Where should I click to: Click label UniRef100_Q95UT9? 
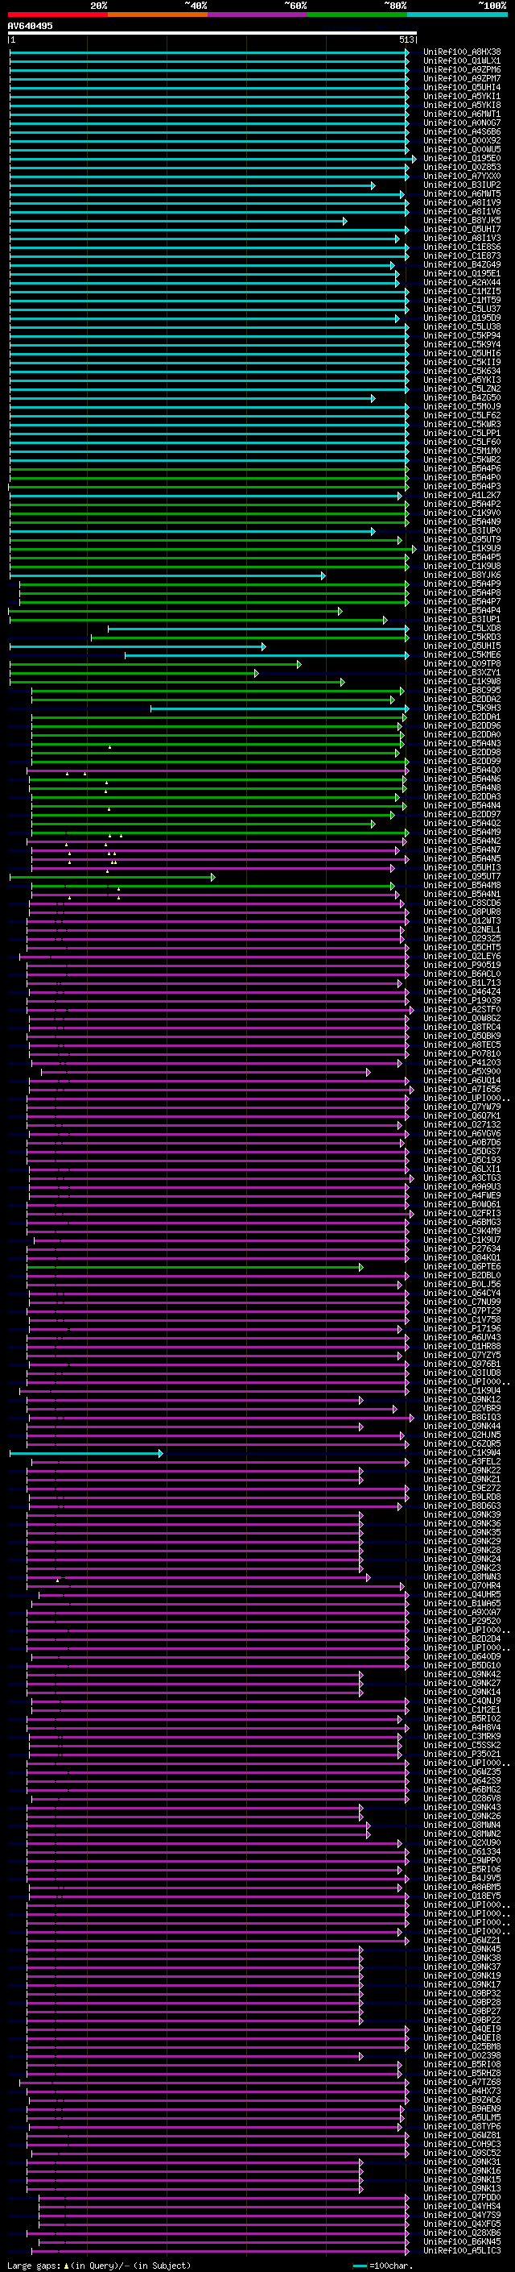click(462, 539)
